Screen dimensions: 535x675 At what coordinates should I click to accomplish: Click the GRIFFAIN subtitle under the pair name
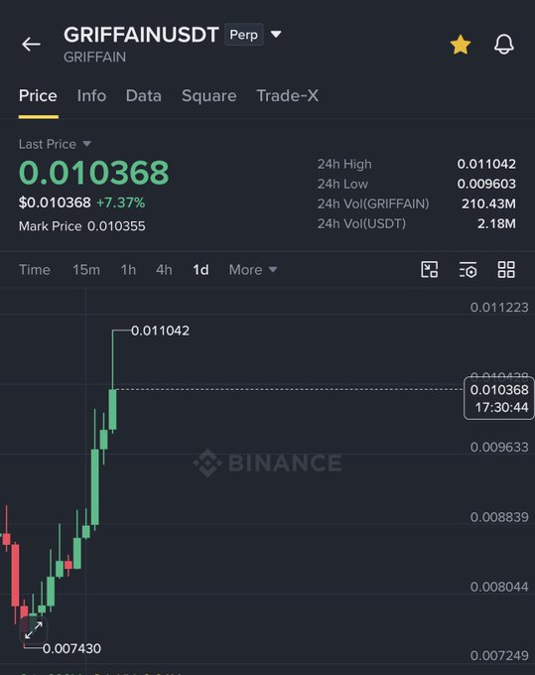94,57
